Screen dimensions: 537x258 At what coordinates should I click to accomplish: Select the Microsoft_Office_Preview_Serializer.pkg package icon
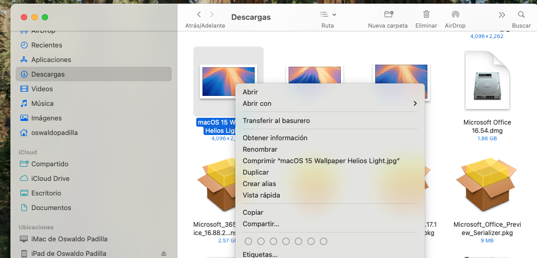(x=486, y=185)
